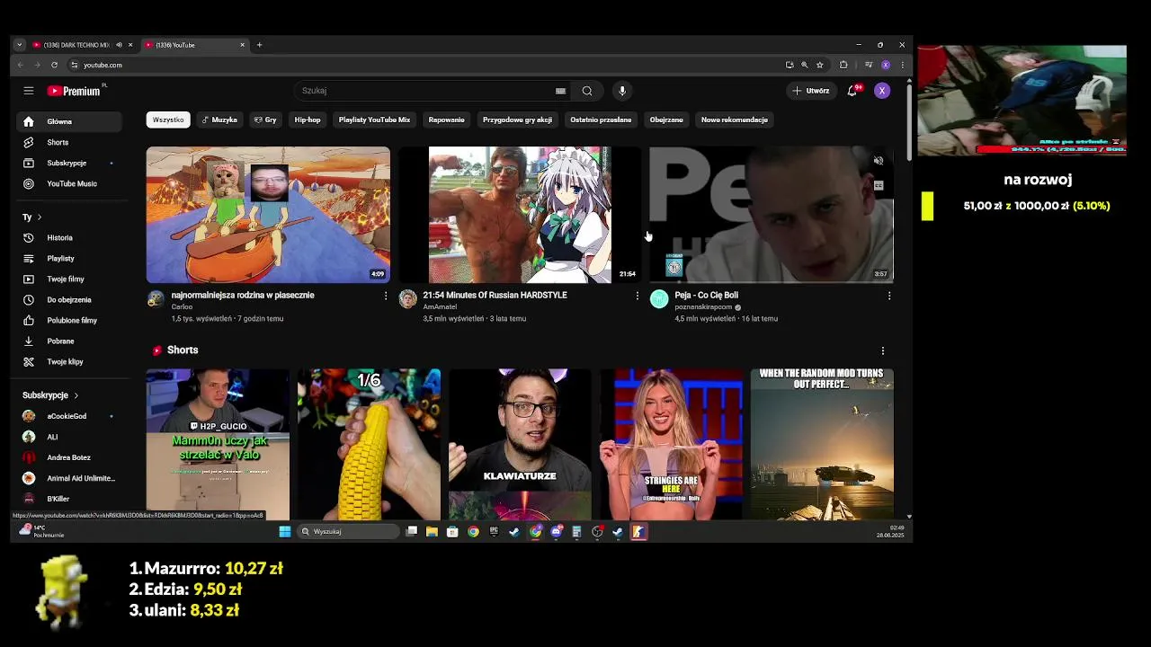
Task: Open site information icon beside youtube.com
Action: pos(75,65)
